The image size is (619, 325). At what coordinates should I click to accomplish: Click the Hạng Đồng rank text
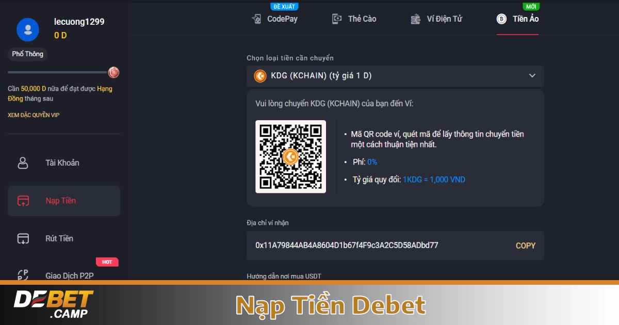click(x=60, y=93)
